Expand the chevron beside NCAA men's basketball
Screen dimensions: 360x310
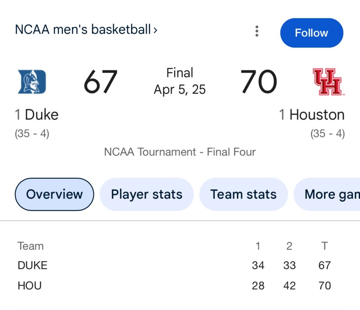click(x=155, y=30)
